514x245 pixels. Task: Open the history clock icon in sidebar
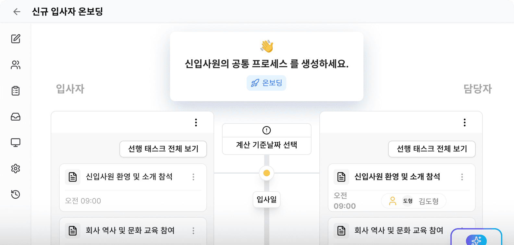click(x=16, y=194)
